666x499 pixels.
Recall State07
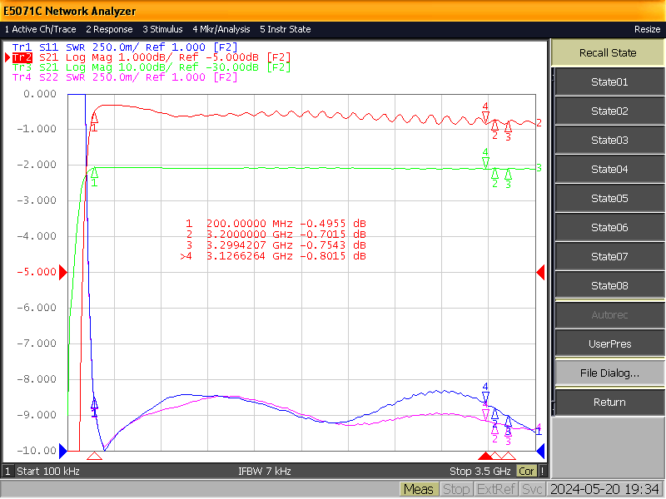click(x=609, y=256)
